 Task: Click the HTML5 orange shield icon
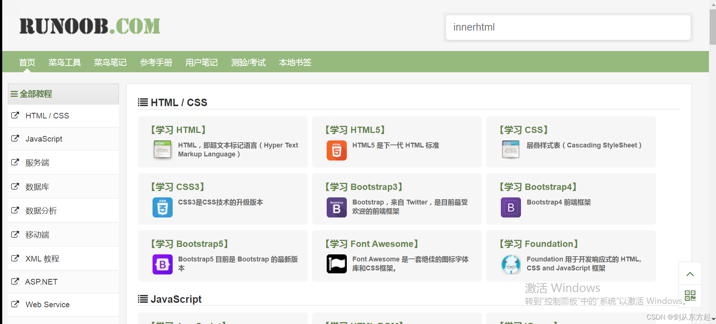(x=336, y=150)
